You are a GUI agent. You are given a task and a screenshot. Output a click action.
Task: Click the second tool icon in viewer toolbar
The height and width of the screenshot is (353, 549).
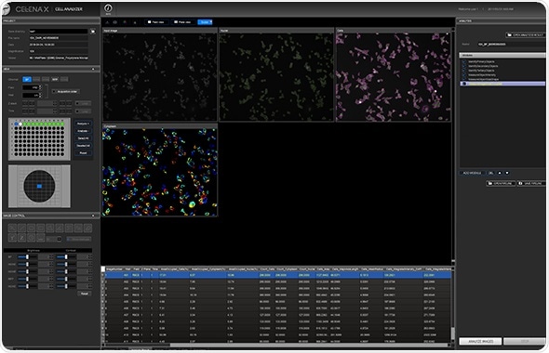coord(114,22)
